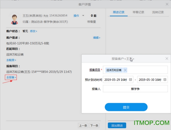Switch to the 带看记录 tab
Screen dimensions: 171x130
(x=138, y=12)
